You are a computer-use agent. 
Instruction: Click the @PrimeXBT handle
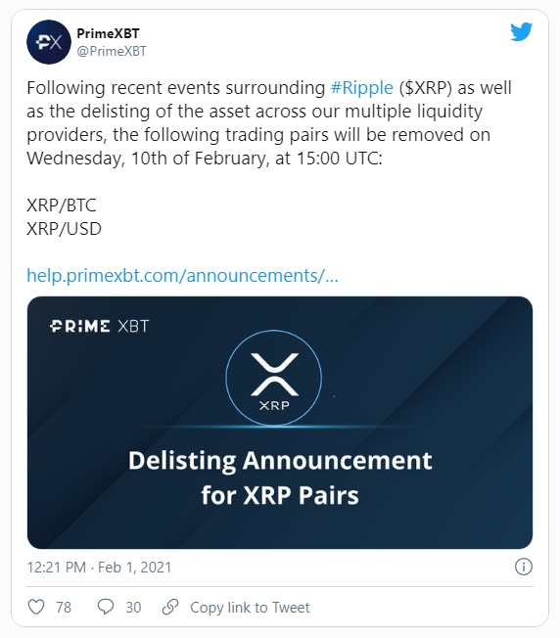click(x=112, y=51)
